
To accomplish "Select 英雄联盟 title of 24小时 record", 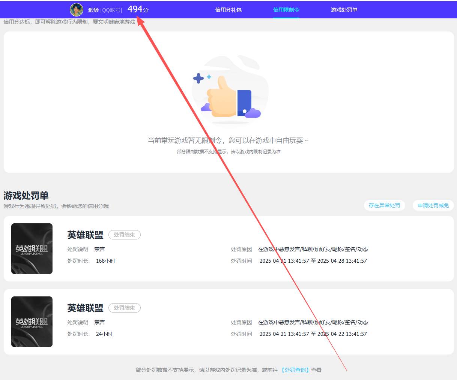I will (85, 308).
